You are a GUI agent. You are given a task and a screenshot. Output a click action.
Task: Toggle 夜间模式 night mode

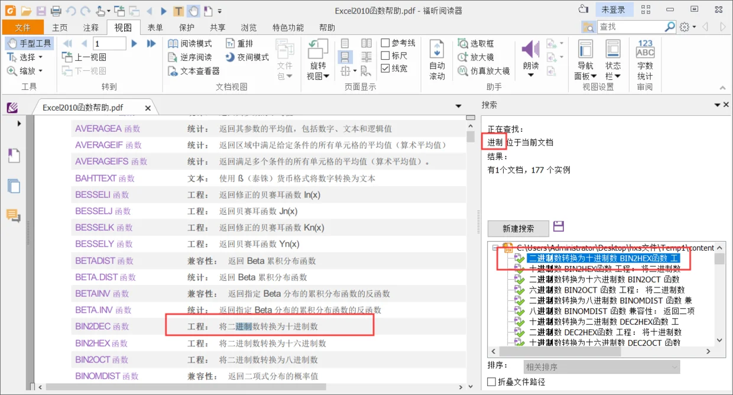click(x=247, y=57)
